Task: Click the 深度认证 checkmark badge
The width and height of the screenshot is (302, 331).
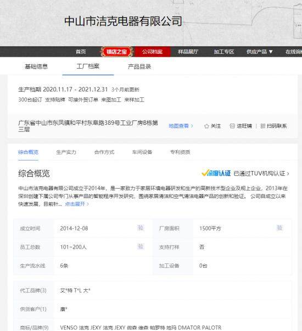Action: 216,173
